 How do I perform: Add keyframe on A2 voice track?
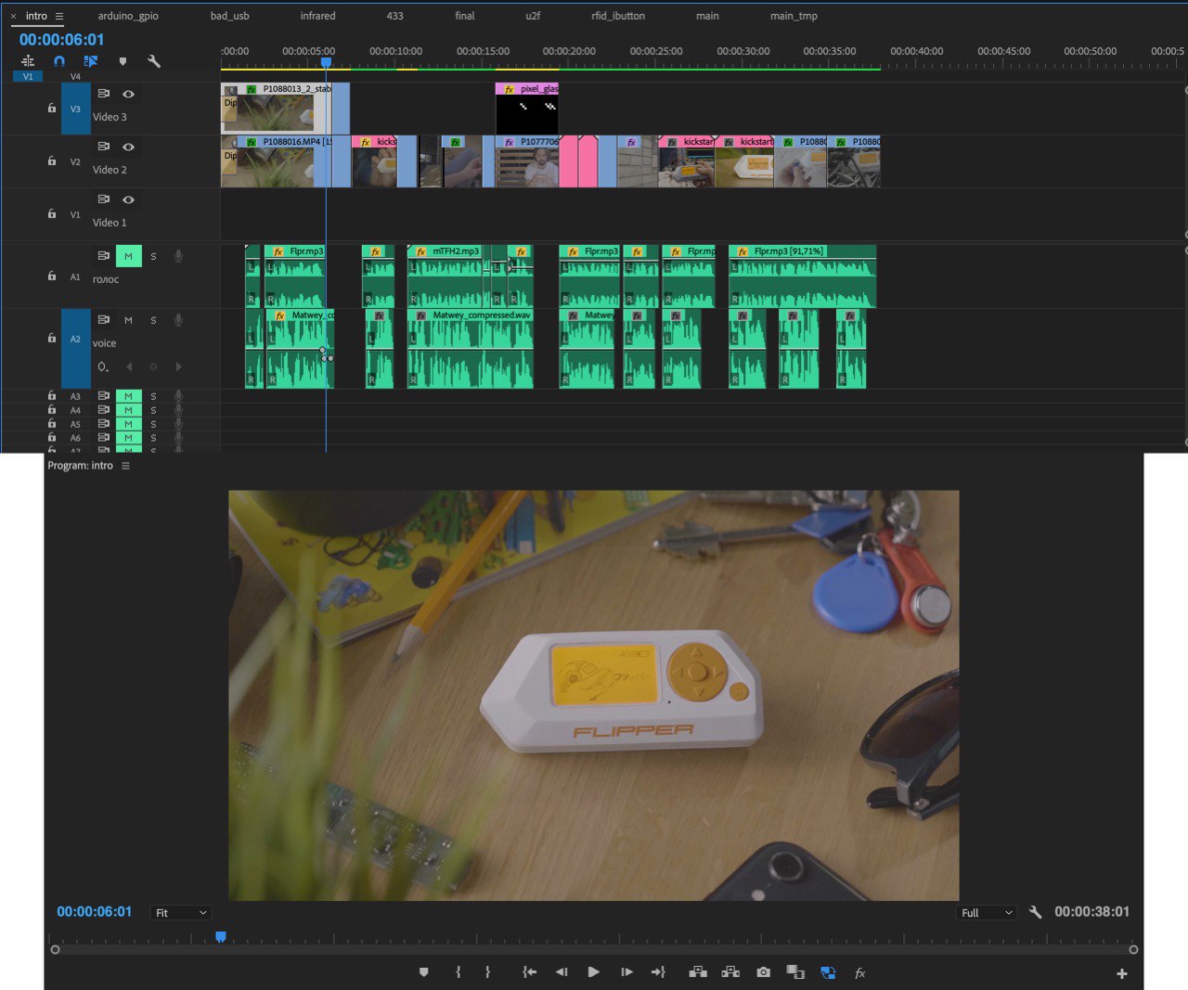click(153, 366)
